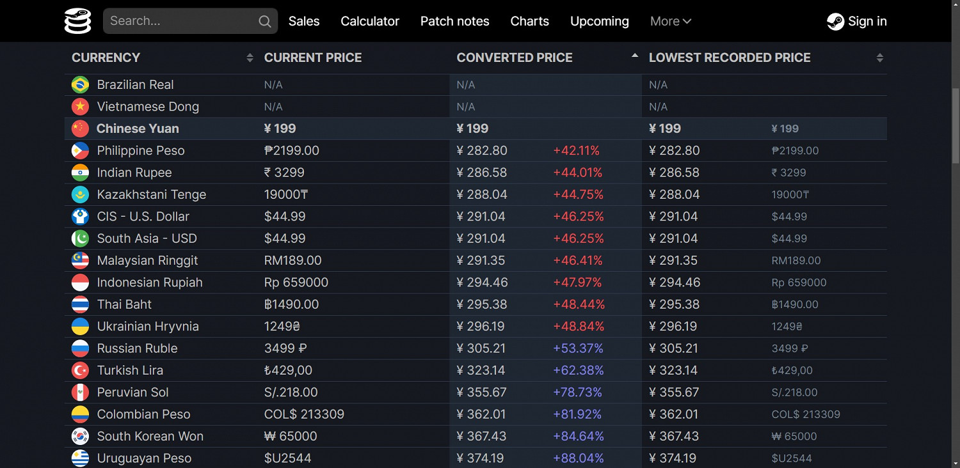Viewport: 960px width, 468px height.
Task: Sort by Lowest Recorded Price column
Action: pos(879,58)
